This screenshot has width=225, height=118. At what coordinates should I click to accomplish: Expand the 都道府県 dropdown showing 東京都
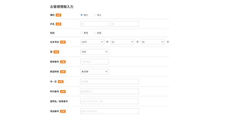(x=94, y=72)
